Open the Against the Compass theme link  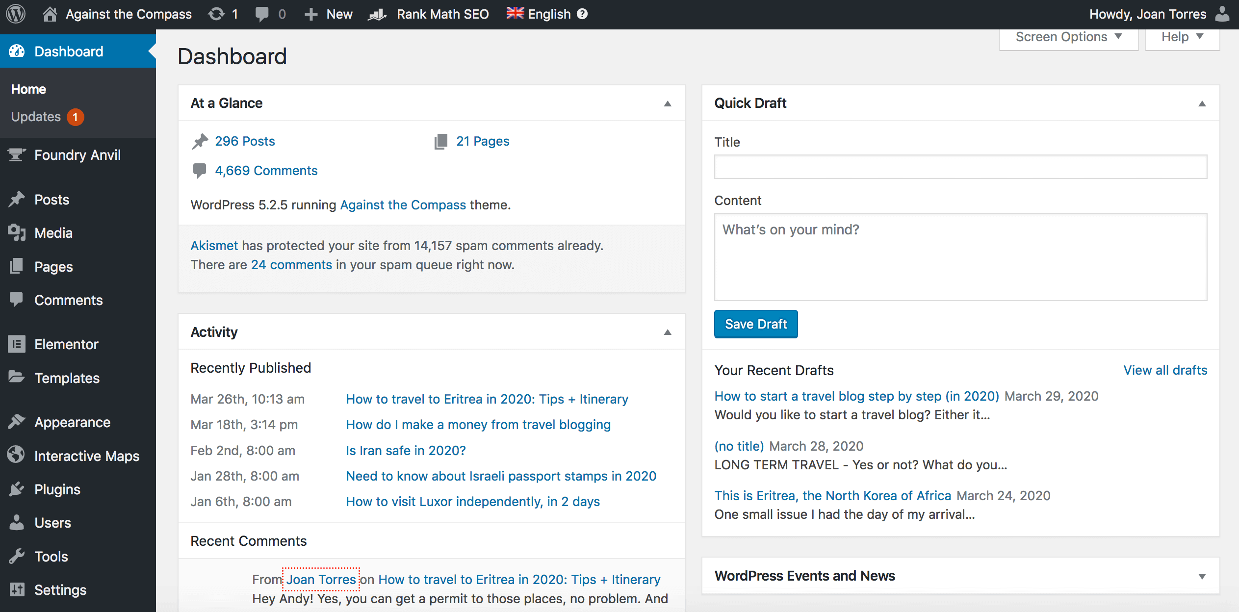click(403, 205)
